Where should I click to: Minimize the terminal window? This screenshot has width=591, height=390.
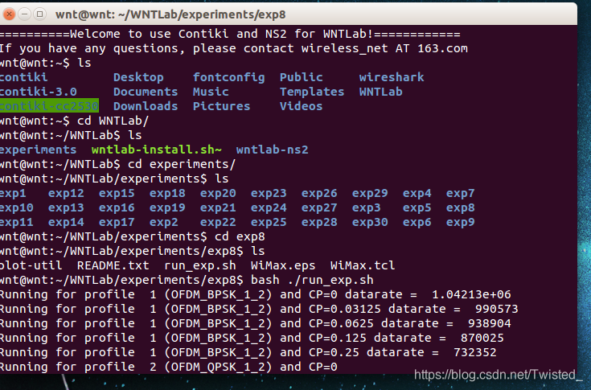[24, 14]
